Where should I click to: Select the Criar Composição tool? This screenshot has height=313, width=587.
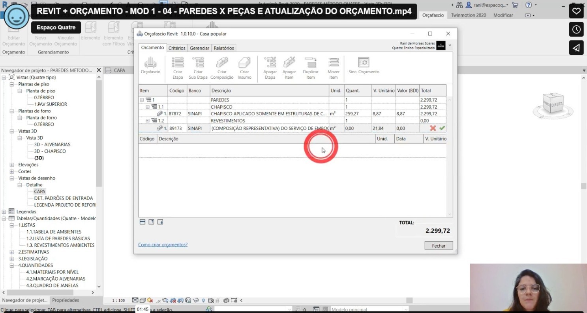point(222,63)
